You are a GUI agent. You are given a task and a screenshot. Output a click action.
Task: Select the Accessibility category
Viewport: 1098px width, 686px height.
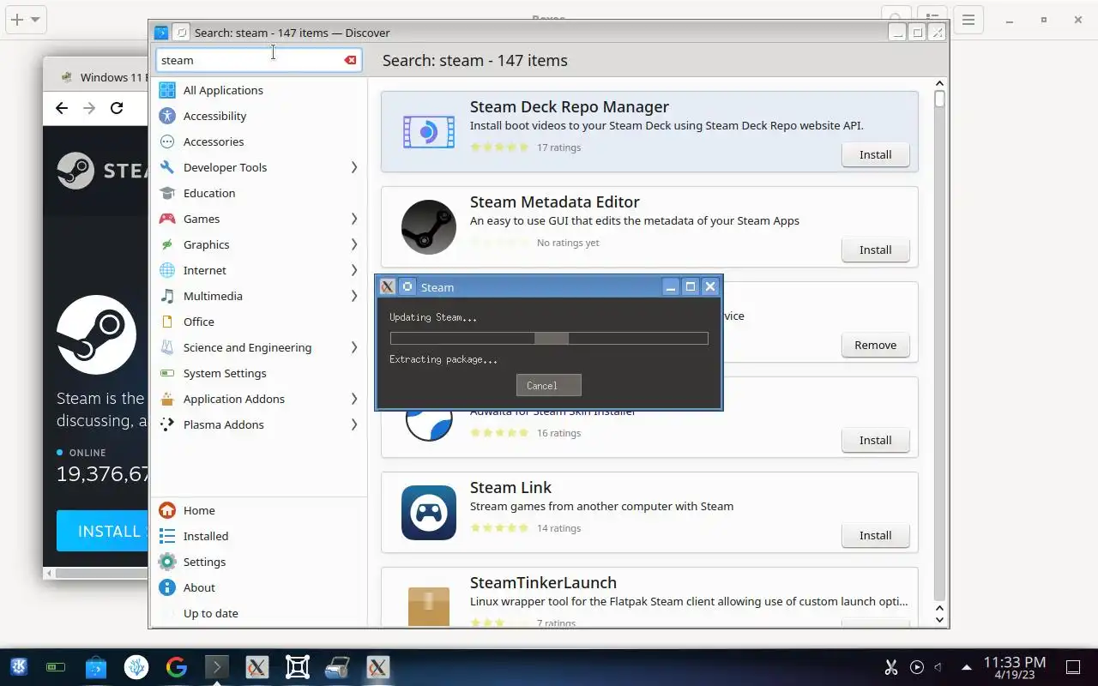[x=258, y=116]
